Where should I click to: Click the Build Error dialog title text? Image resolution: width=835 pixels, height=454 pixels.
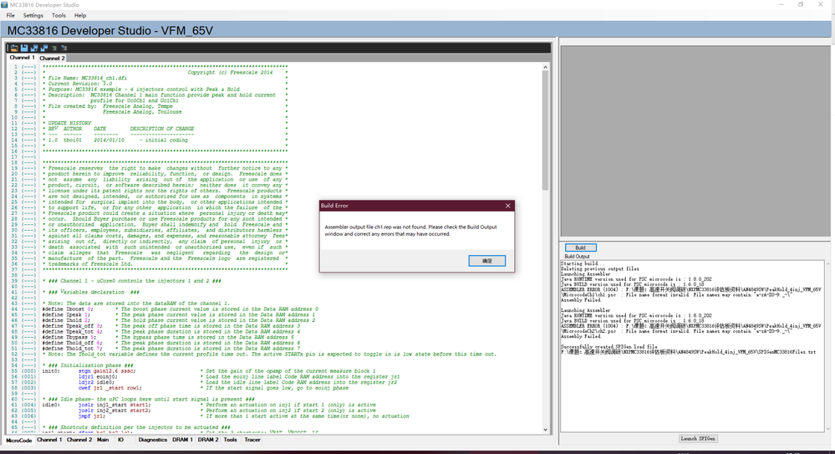[334, 206]
